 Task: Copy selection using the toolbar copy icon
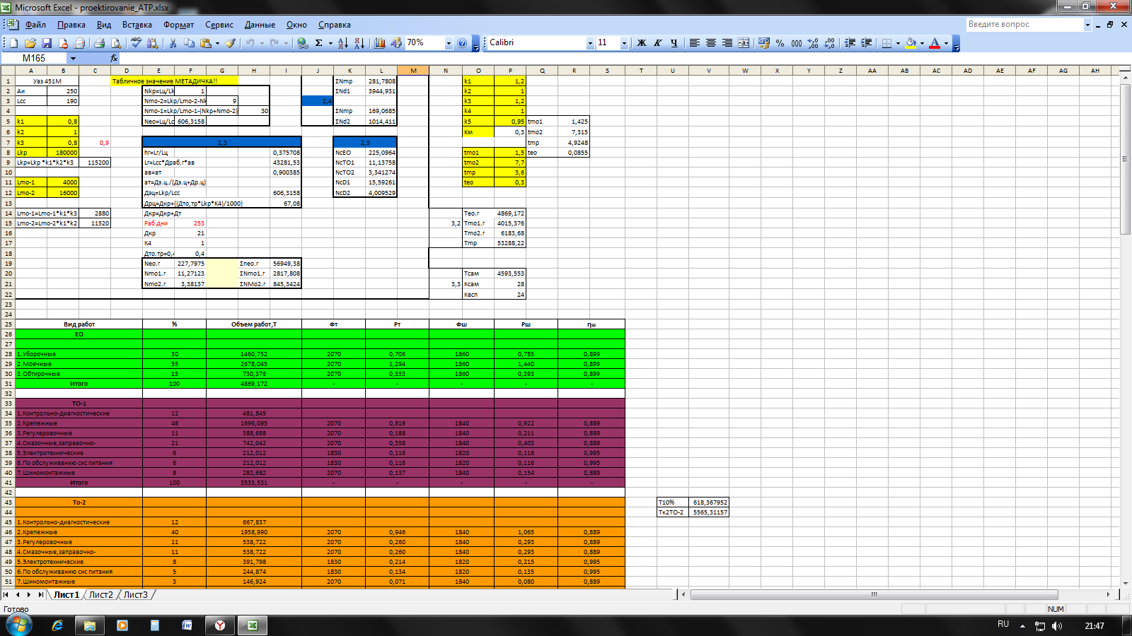pos(189,43)
